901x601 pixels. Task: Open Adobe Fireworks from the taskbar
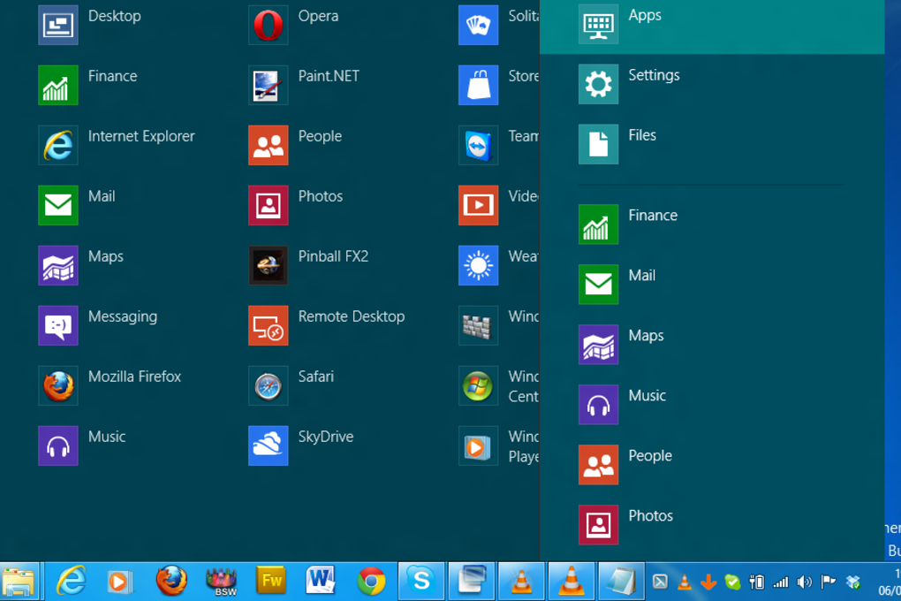click(x=270, y=582)
